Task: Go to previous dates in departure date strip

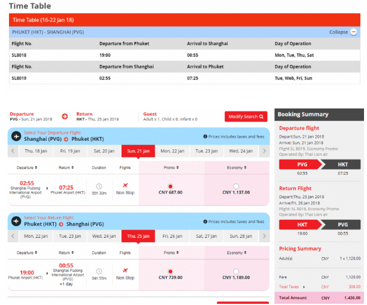Action: click(13, 151)
